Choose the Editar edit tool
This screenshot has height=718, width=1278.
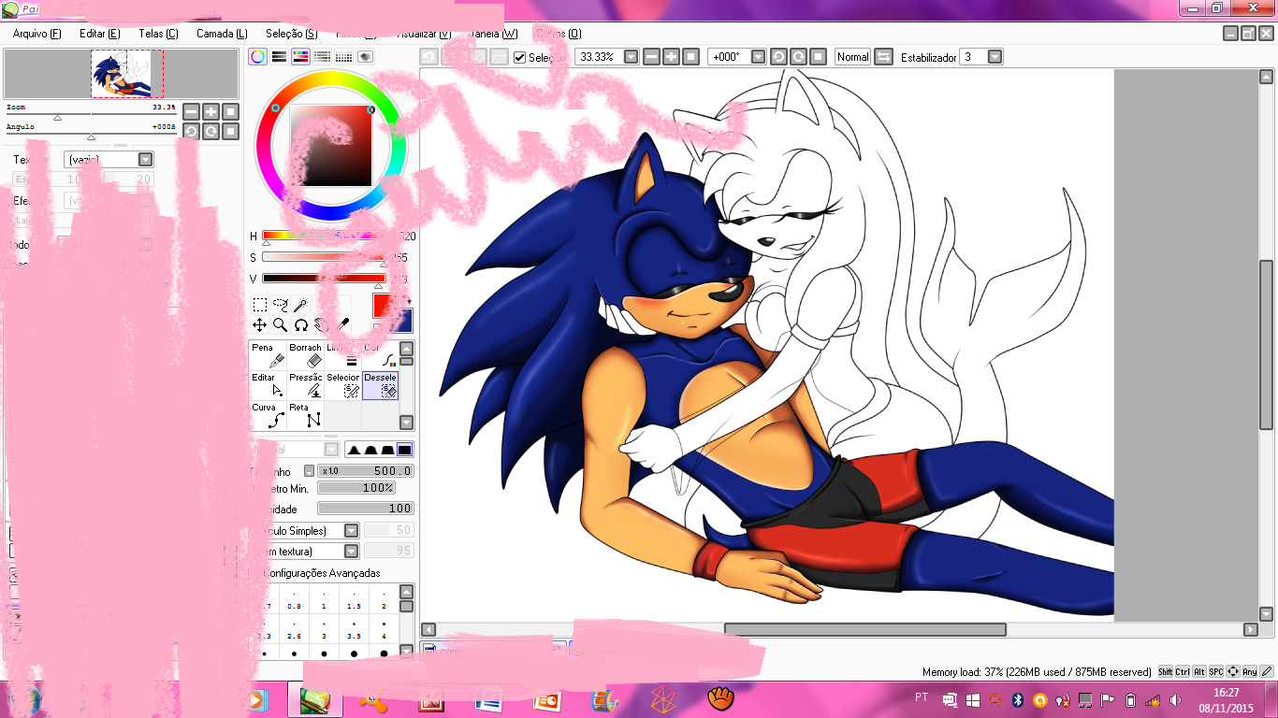(x=268, y=385)
